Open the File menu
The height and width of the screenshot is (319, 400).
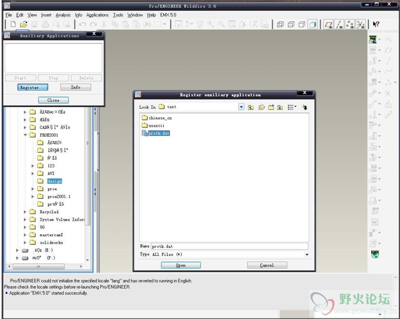[9, 15]
